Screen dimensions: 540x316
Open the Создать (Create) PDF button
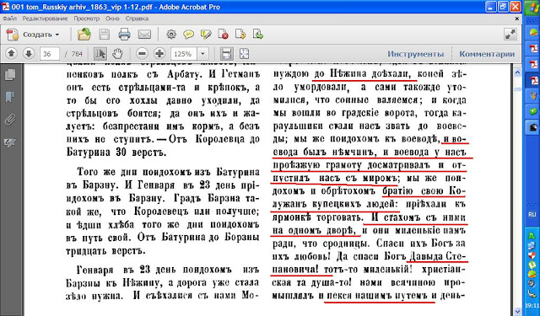coord(32,35)
